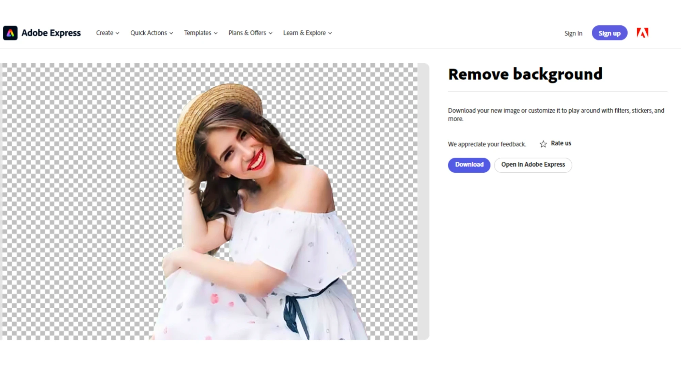The width and height of the screenshot is (681, 368).
Task: Expand the Plans & Offers arrow
Action: pos(270,33)
